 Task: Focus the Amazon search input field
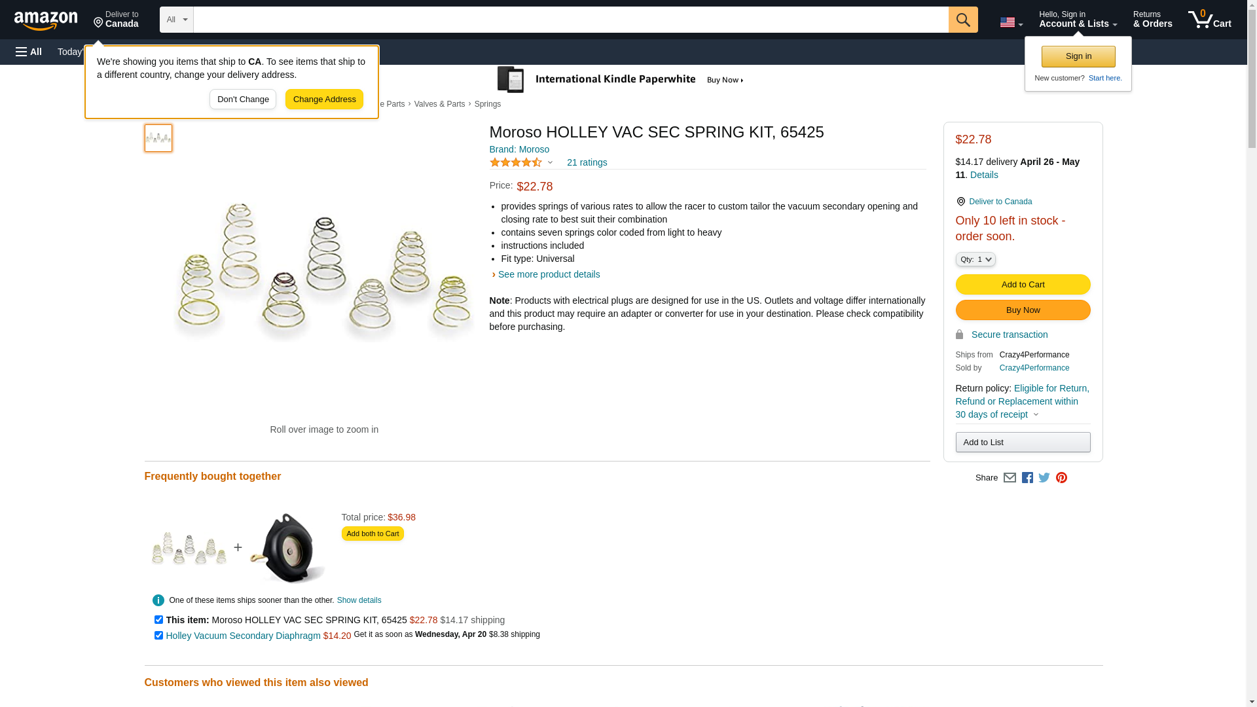point(570,20)
